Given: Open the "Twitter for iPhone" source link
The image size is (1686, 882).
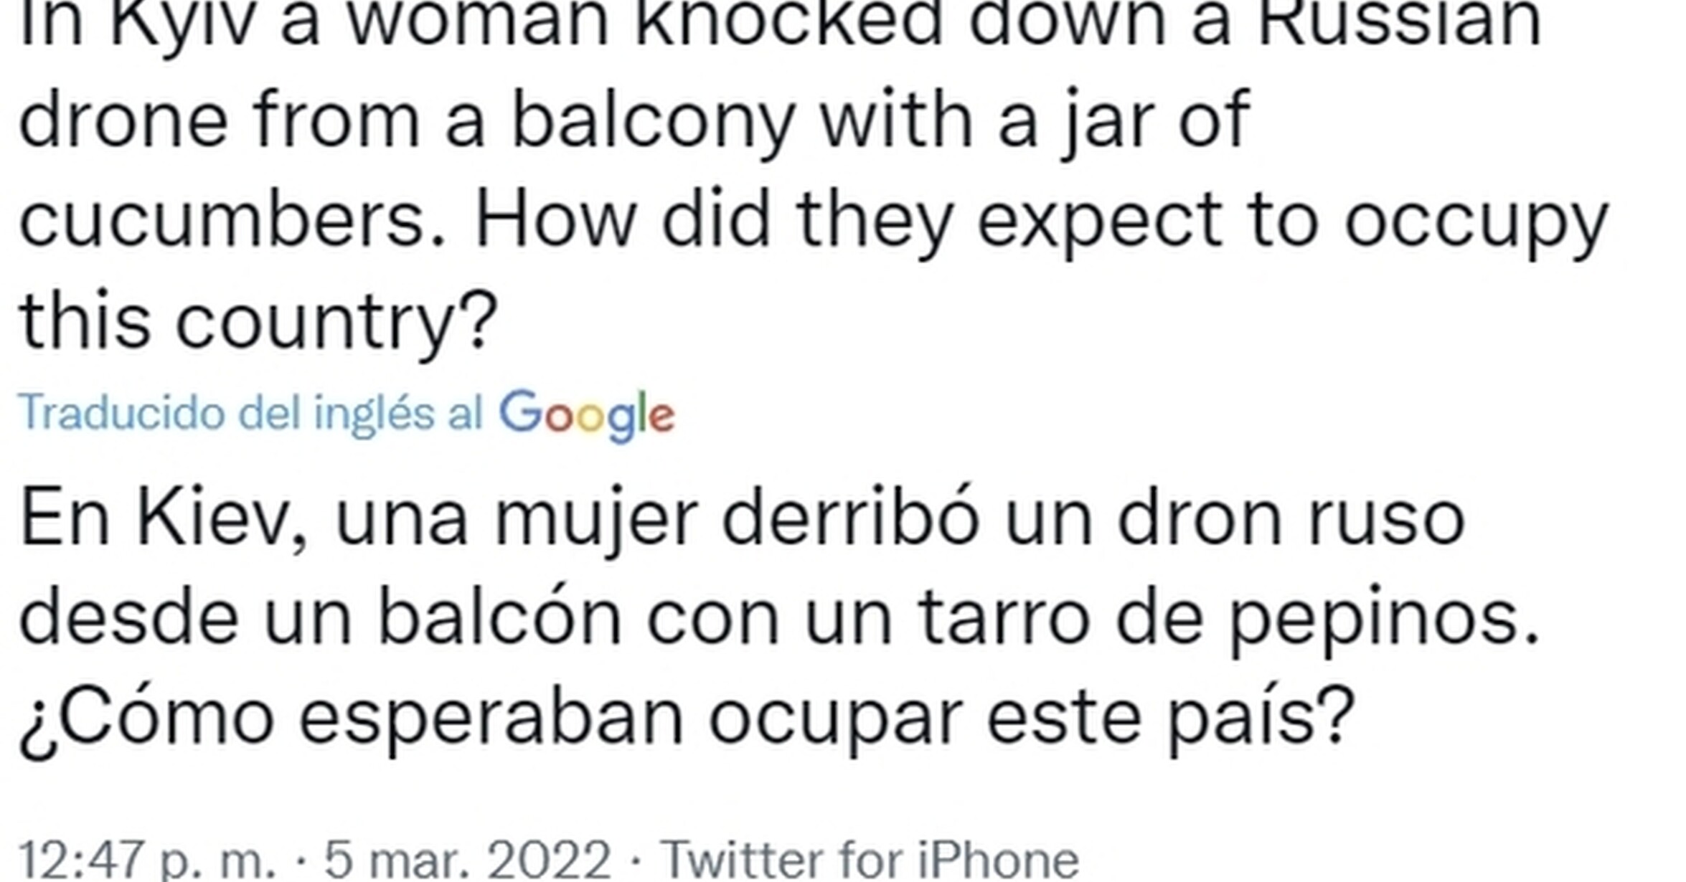Looking at the screenshot, I should click(x=869, y=859).
